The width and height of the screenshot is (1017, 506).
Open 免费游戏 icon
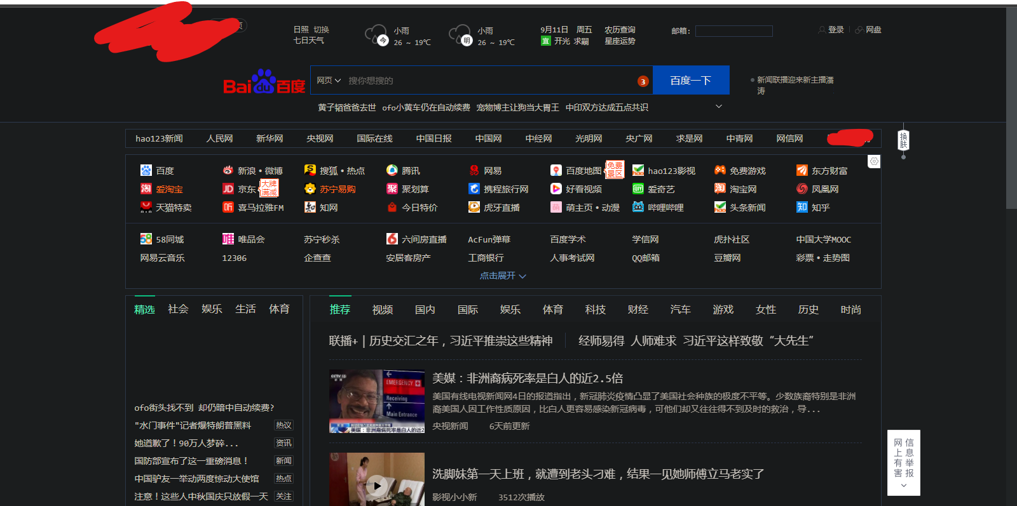click(720, 170)
